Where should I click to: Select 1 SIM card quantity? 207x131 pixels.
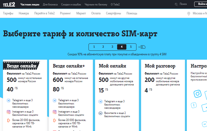click(94, 47)
